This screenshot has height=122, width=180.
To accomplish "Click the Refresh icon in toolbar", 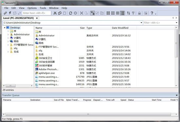I will tap(71, 13).
